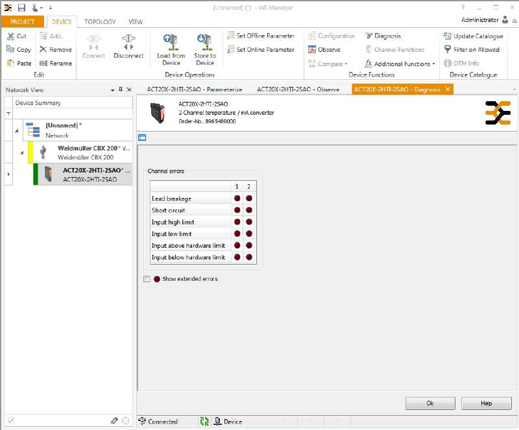
Task: Click Load from Device icon
Action: [171, 43]
